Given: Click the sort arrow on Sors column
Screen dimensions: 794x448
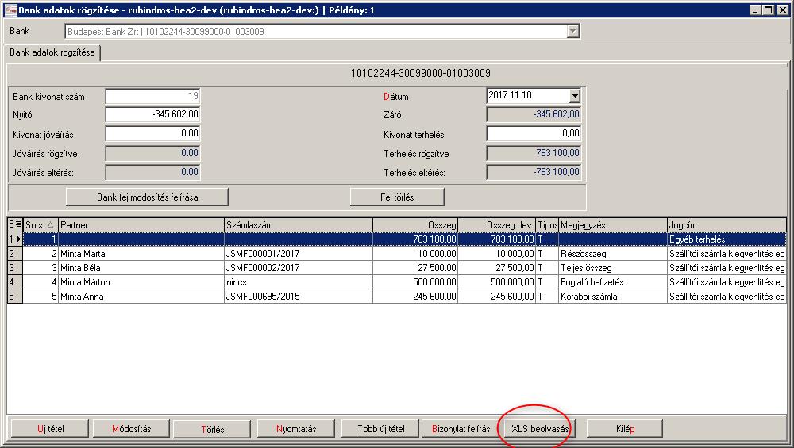Looking at the screenshot, I should coord(50,224).
